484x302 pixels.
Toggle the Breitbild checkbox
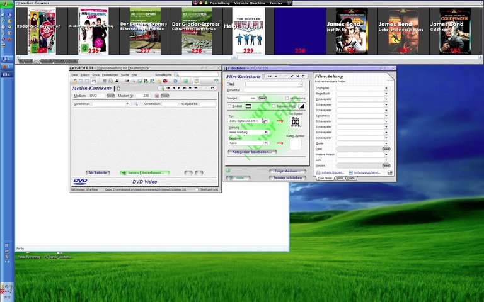coord(229,106)
